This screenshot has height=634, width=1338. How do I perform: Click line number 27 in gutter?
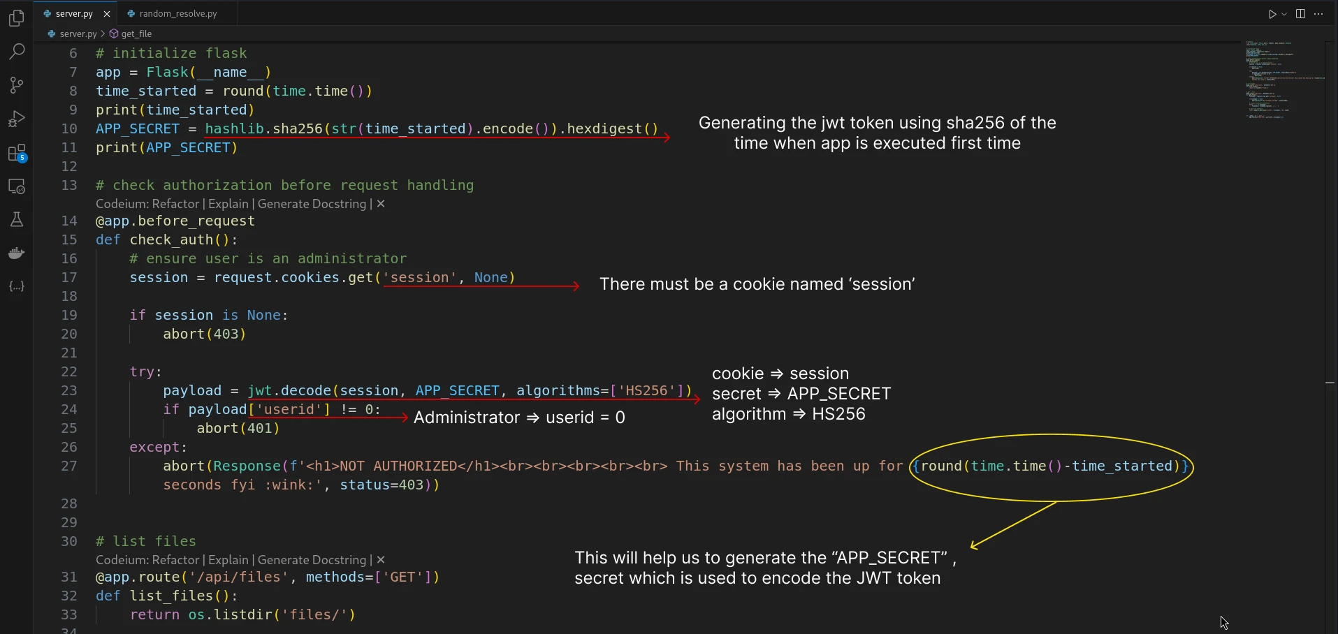point(69,466)
